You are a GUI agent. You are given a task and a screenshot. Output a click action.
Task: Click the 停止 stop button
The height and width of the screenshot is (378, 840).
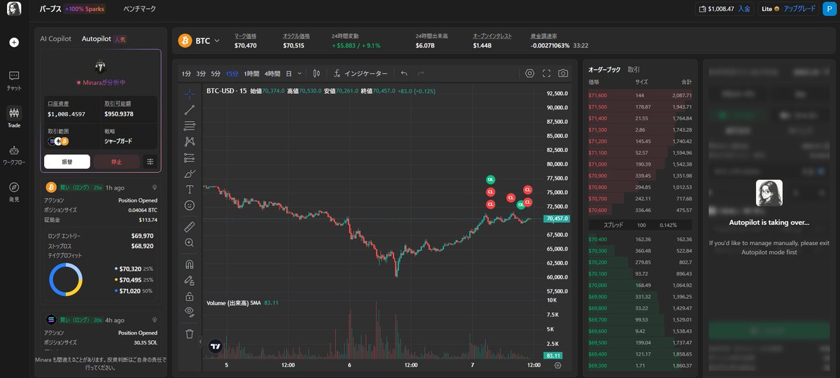pos(116,162)
